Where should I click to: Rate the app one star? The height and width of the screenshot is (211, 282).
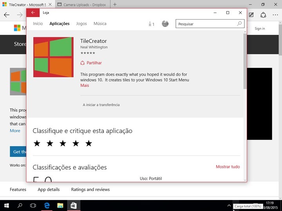(x=37, y=143)
